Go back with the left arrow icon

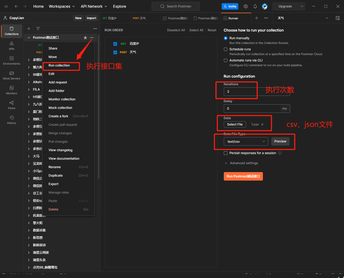[16, 6]
